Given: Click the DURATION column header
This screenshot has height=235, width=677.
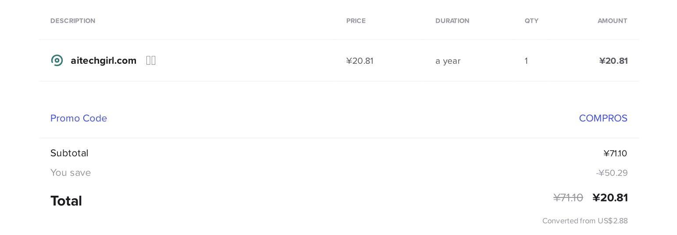Looking at the screenshot, I should click(452, 21).
